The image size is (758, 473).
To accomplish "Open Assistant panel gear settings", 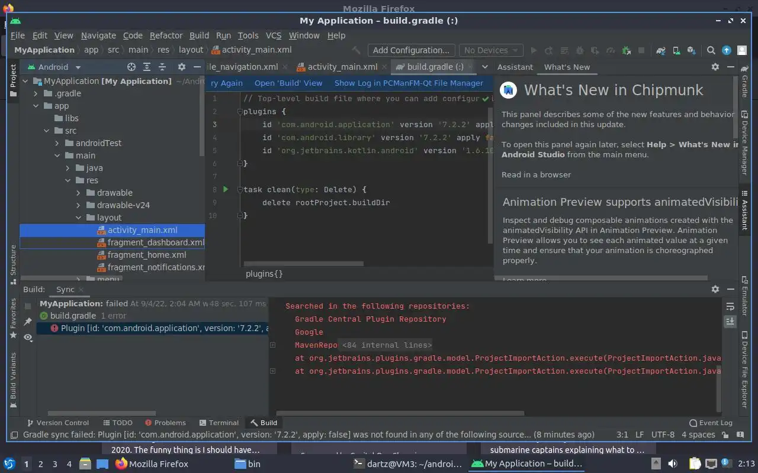I will 715,67.
